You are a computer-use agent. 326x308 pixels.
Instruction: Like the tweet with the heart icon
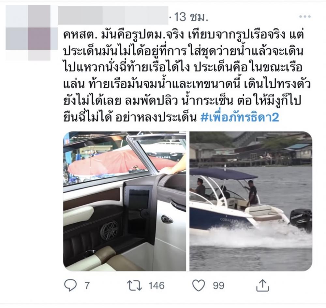tap(199, 285)
